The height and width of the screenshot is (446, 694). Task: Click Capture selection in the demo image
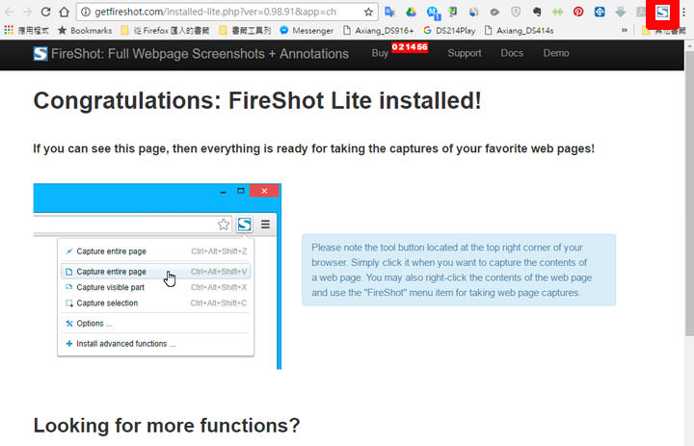(x=156, y=303)
